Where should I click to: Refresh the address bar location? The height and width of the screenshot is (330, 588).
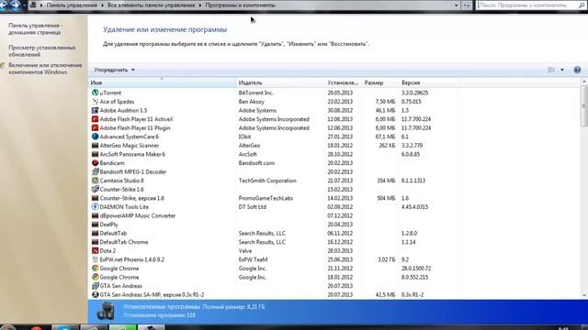[x=467, y=5]
